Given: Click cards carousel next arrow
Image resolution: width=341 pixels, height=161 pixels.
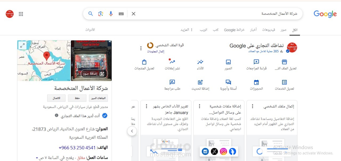Looking at the screenshot, I should [x=132, y=131].
